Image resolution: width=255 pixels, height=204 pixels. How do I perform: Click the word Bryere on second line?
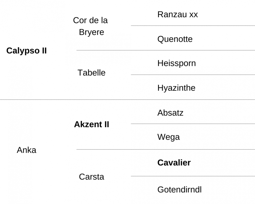[91, 32]
